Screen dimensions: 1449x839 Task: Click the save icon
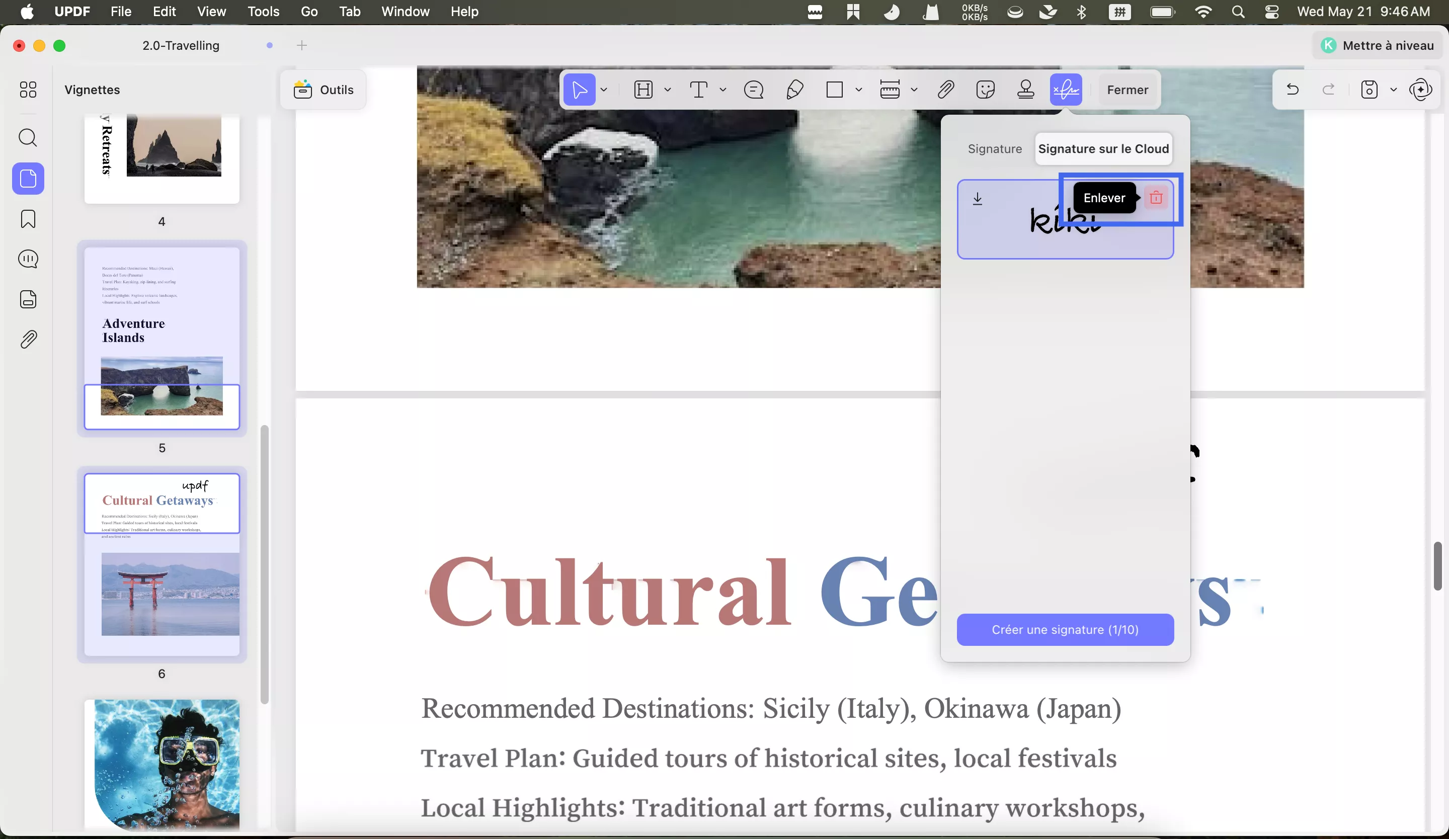tap(1369, 90)
